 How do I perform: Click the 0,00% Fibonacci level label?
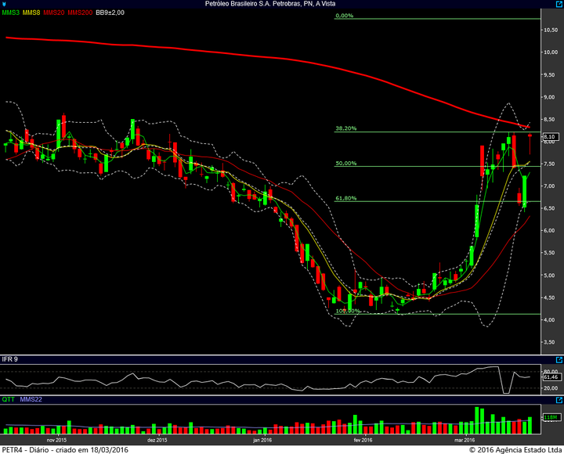tap(344, 16)
